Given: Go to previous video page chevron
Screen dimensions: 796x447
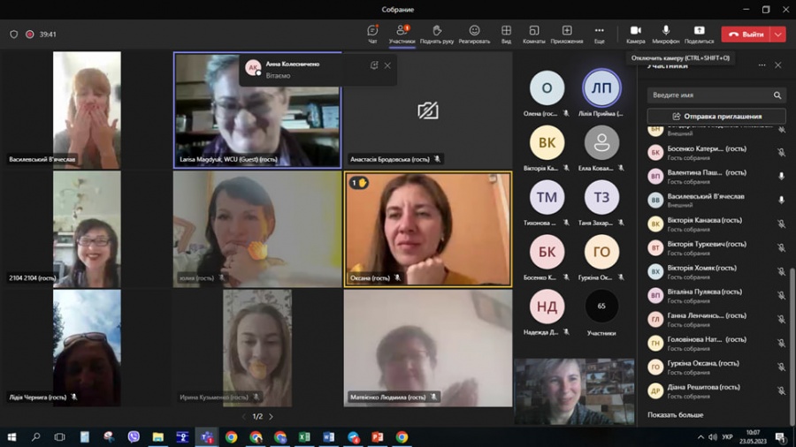Looking at the screenshot, I should [244, 417].
